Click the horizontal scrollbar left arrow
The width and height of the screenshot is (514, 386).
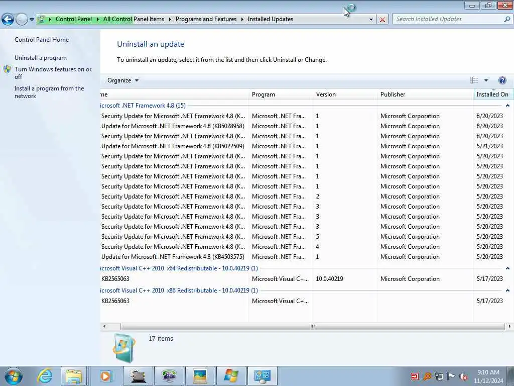point(104,326)
